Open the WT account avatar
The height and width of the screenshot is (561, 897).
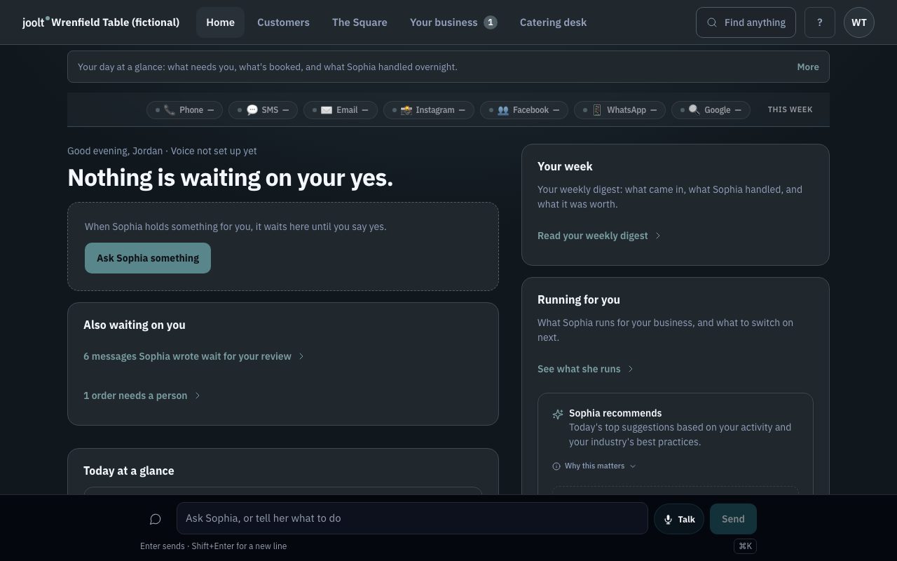[859, 22]
